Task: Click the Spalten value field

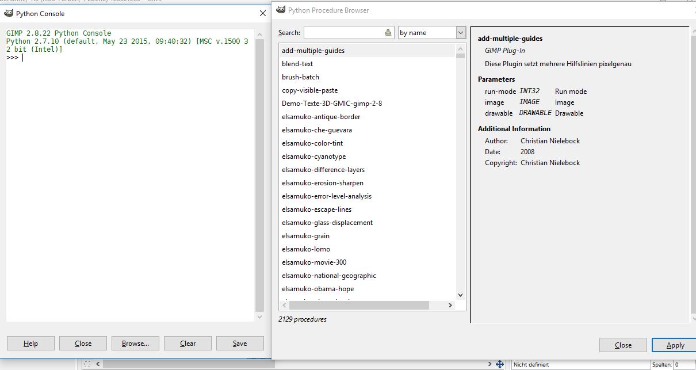Action: tap(684, 364)
